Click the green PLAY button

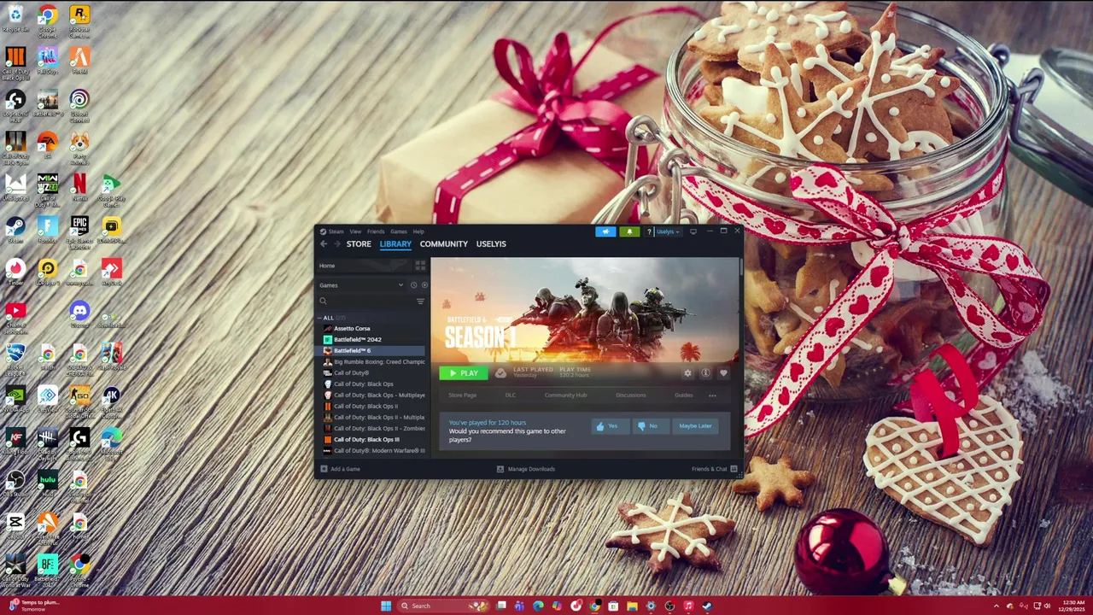point(464,373)
